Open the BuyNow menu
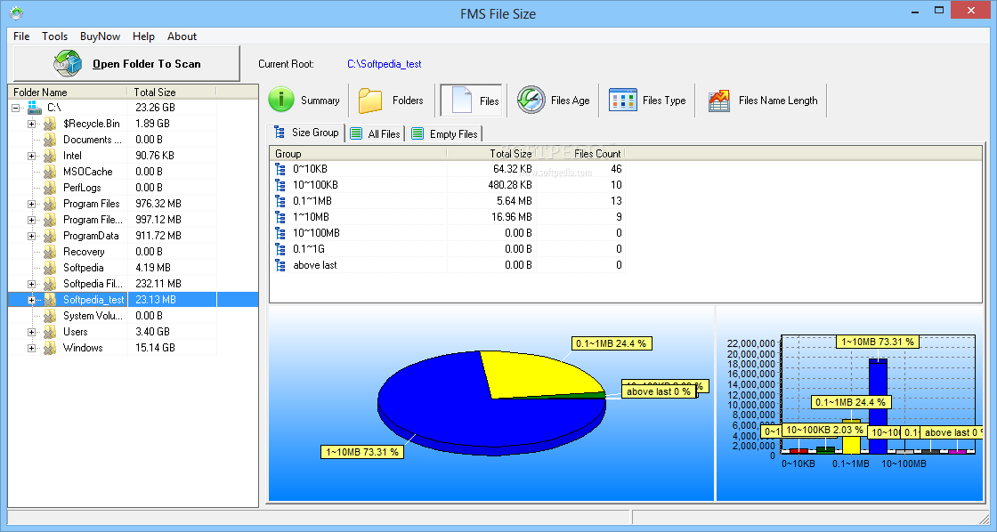This screenshot has height=532, width=997. point(100,36)
